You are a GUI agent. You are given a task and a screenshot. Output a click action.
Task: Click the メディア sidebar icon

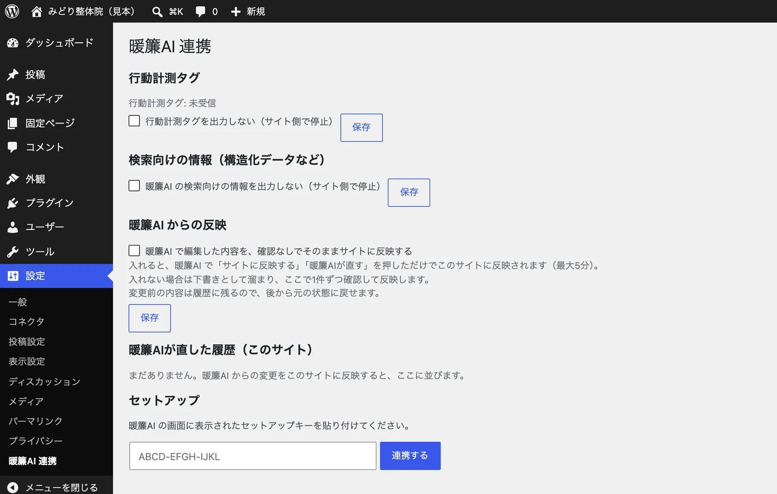click(x=13, y=99)
